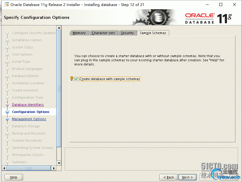This screenshot has height=182, width=242.
Task: Click the lightbulb hint icon beside checkbox
Action: (x=72, y=79)
